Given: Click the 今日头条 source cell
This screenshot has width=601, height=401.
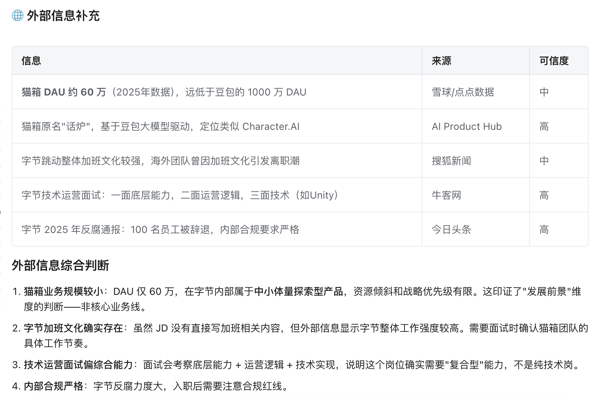Looking at the screenshot, I should click(x=452, y=230).
